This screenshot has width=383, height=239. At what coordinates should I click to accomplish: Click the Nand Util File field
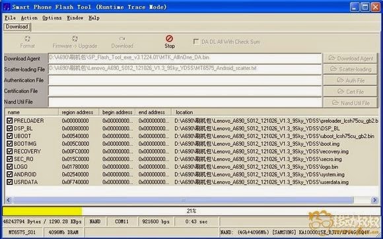pyautogui.click(x=185, y=102)
